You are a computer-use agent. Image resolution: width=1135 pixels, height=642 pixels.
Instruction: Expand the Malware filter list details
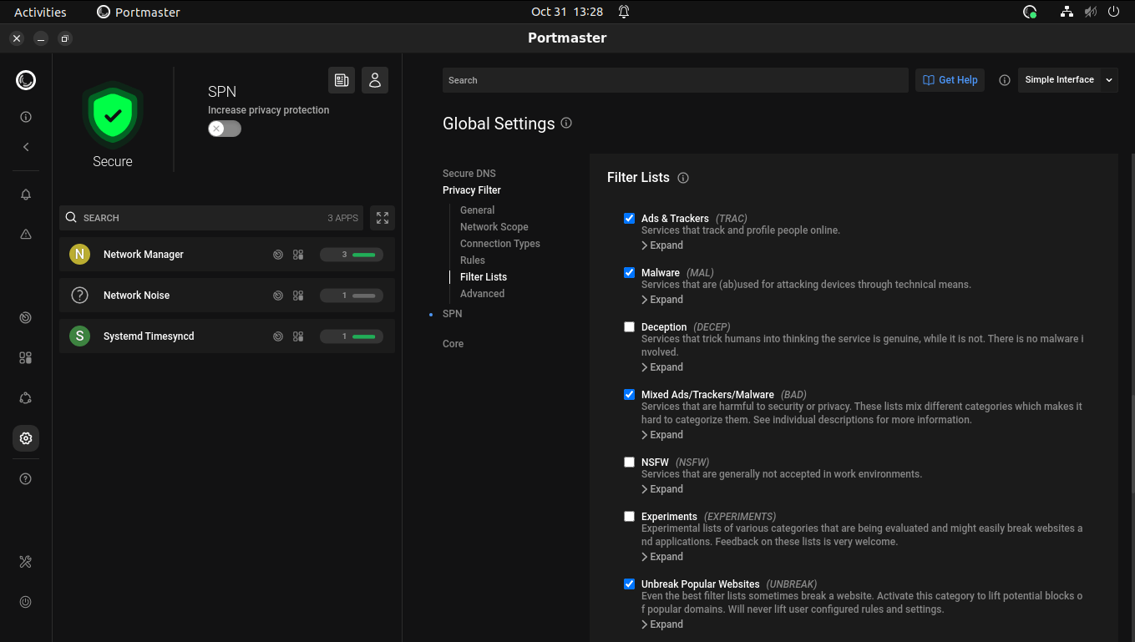point(661,299)
